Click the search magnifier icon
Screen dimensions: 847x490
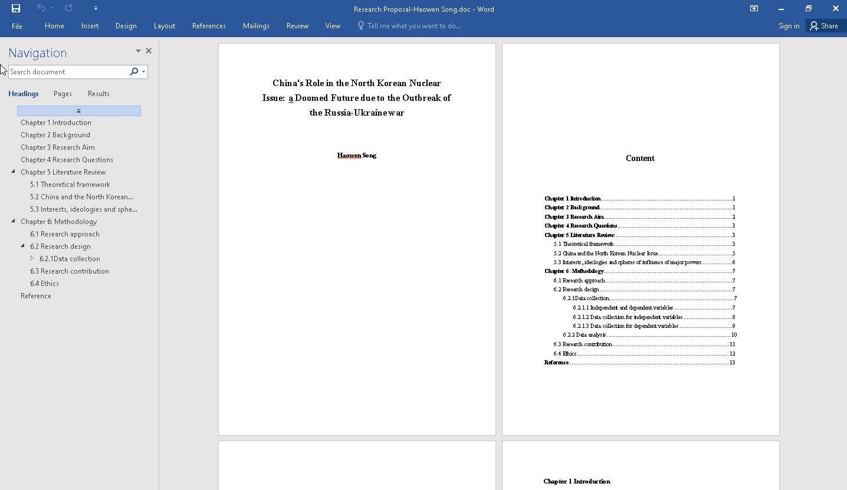pyautogui.click(x=134, y=71)
